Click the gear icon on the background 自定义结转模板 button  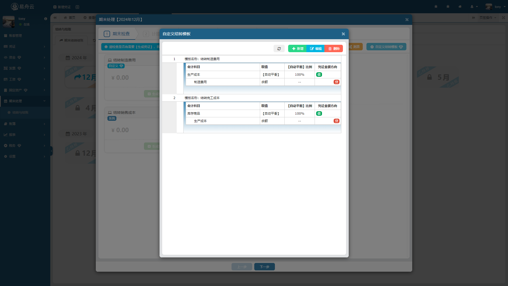click(372, 47)
